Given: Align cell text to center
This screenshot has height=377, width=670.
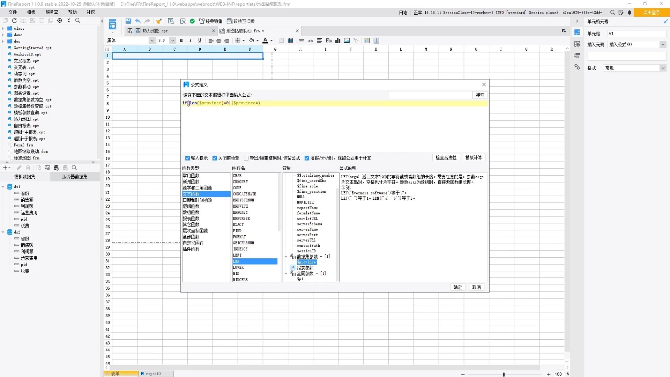Looking at the screenshot, I should [219, 40].
